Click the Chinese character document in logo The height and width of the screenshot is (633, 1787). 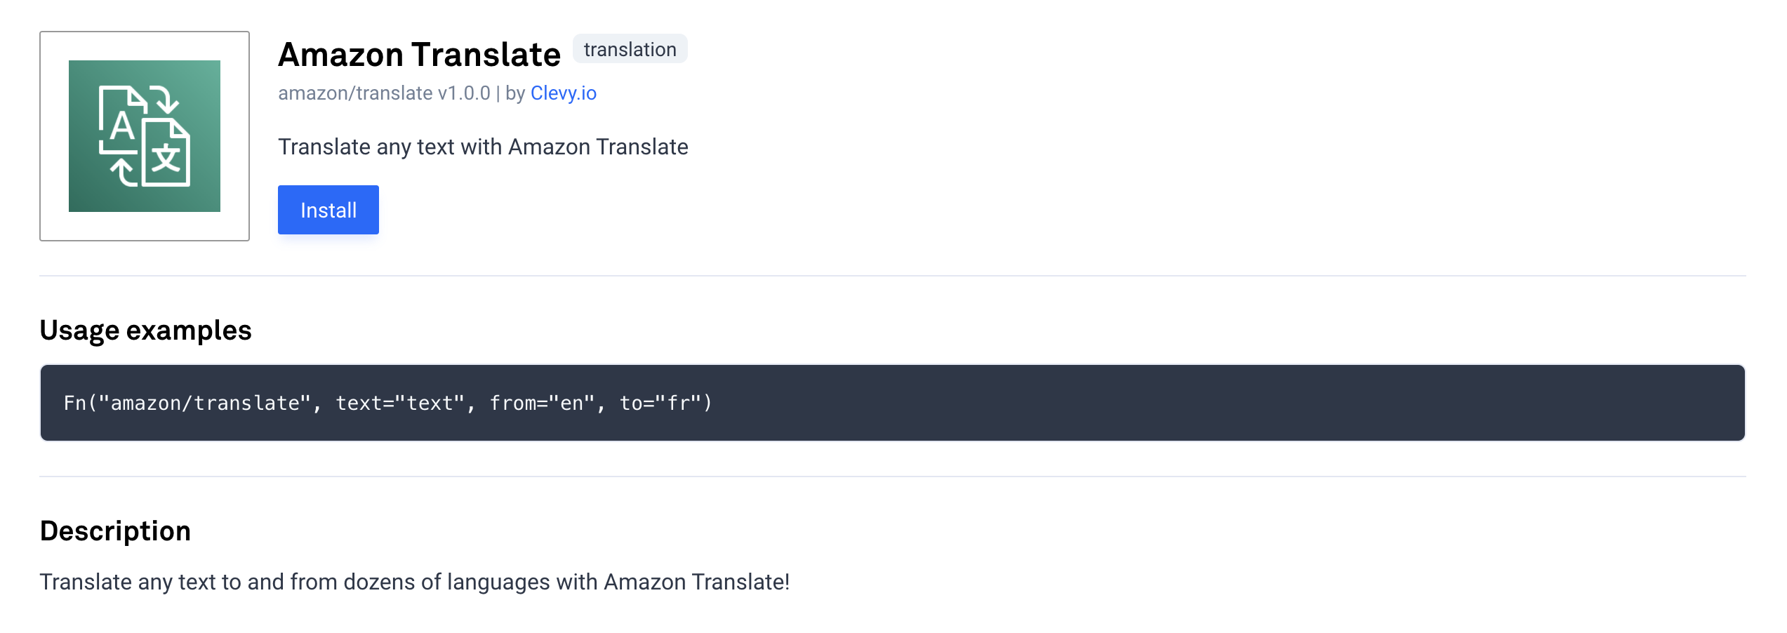[x=167, y=156]
